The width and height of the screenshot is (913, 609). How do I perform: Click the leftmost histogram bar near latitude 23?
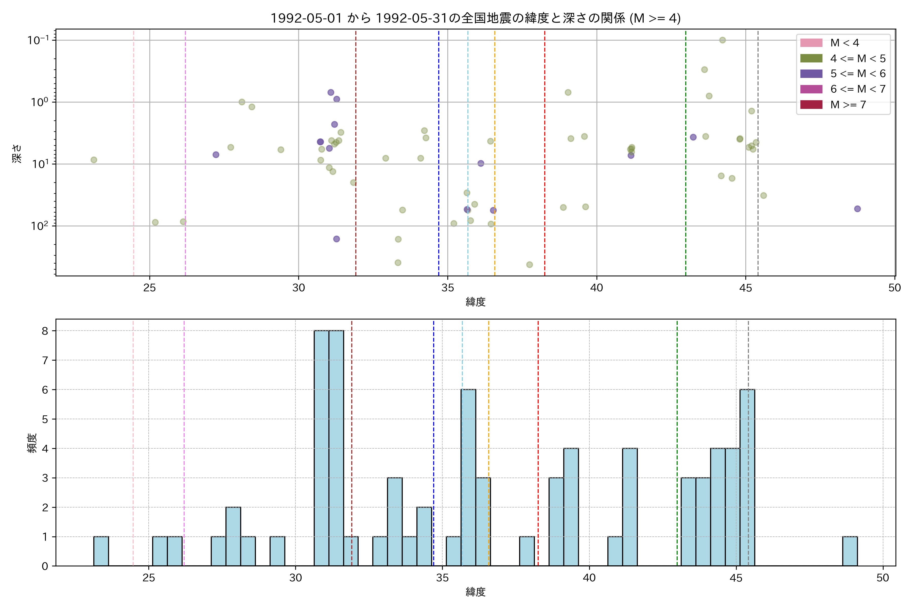[101, 551]
